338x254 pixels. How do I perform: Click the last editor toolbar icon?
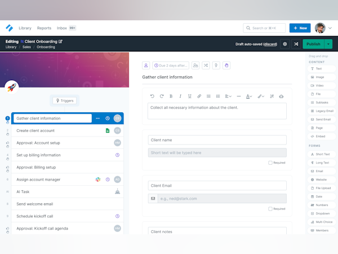coord(281,96)
